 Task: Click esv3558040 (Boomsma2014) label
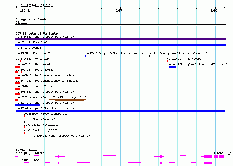pyautogui.click(x=35, y=70)
